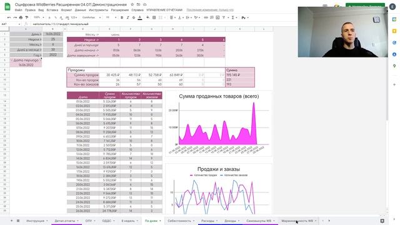This screenshot has height=225, width=400.
Task: Pick cell fill color
Action: coord(147,17)
